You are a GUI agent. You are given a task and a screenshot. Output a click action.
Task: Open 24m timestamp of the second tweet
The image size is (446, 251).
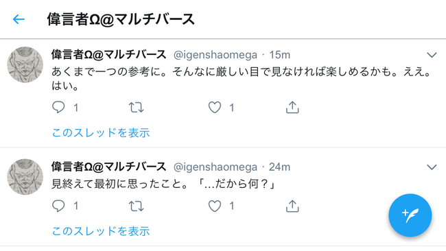(279, 167)
